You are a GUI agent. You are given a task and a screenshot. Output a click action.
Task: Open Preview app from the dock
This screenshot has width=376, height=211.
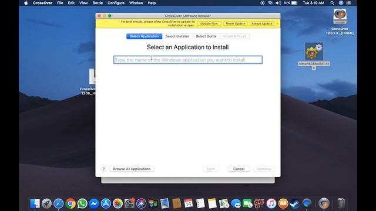click(165, 203)
